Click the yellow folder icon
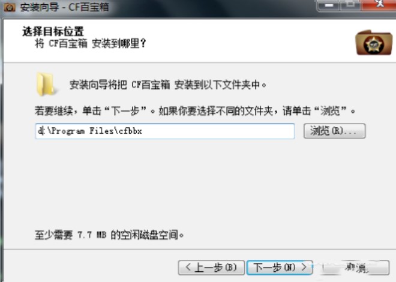This screenshot has height=282, width=396. tap(46, 85)
